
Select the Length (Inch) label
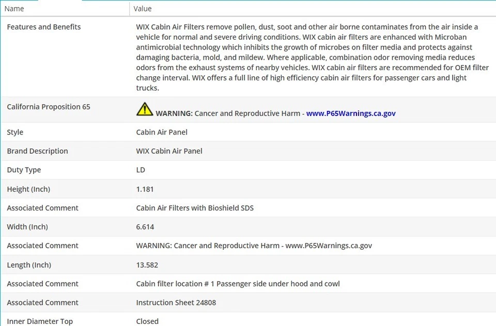(x=29, y=265)
